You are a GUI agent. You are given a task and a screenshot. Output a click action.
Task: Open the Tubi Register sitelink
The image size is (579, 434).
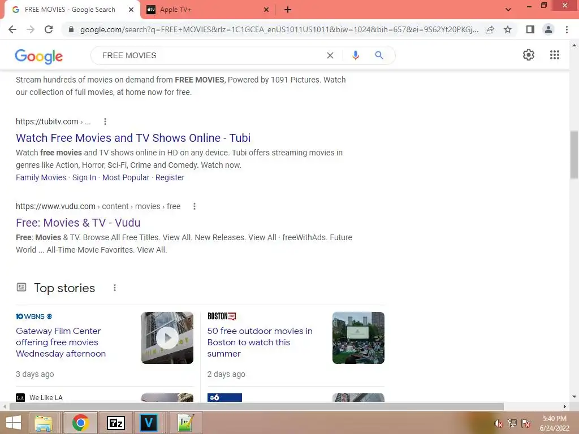pyautogui.click(x=170, y=177)
